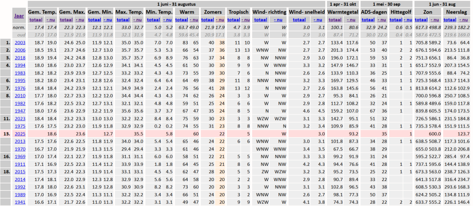Open the 1947 year link
This screenshot has width=473, height=206.
pyautogui.click(x=20, y=111)
